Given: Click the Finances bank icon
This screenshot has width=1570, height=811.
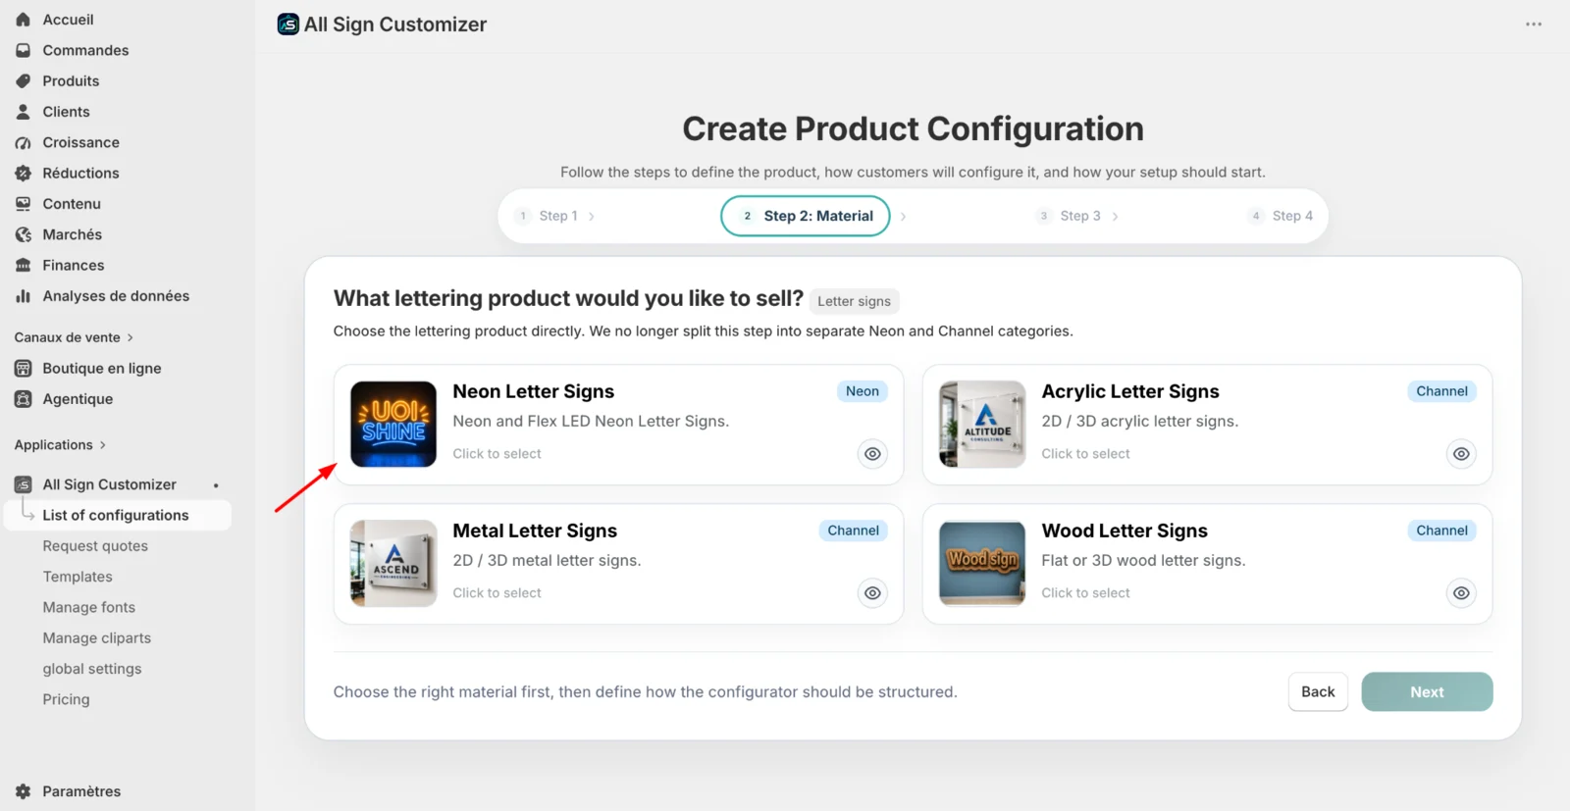Looking at the screenshot, I should click(24, 265).
